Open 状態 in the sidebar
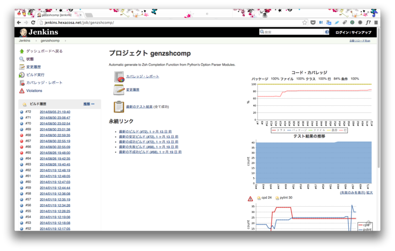 29,59
